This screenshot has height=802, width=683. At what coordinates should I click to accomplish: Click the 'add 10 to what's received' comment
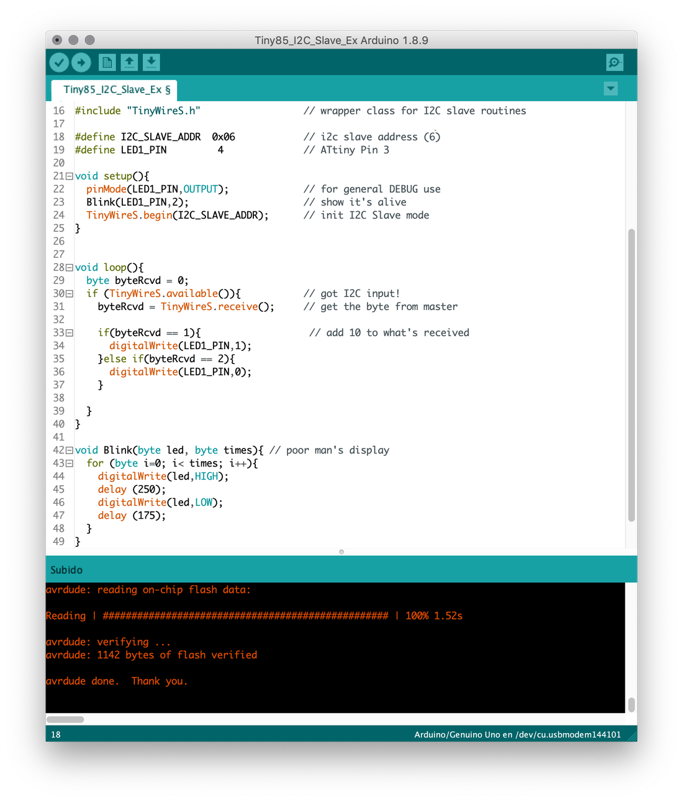[389, 332]
